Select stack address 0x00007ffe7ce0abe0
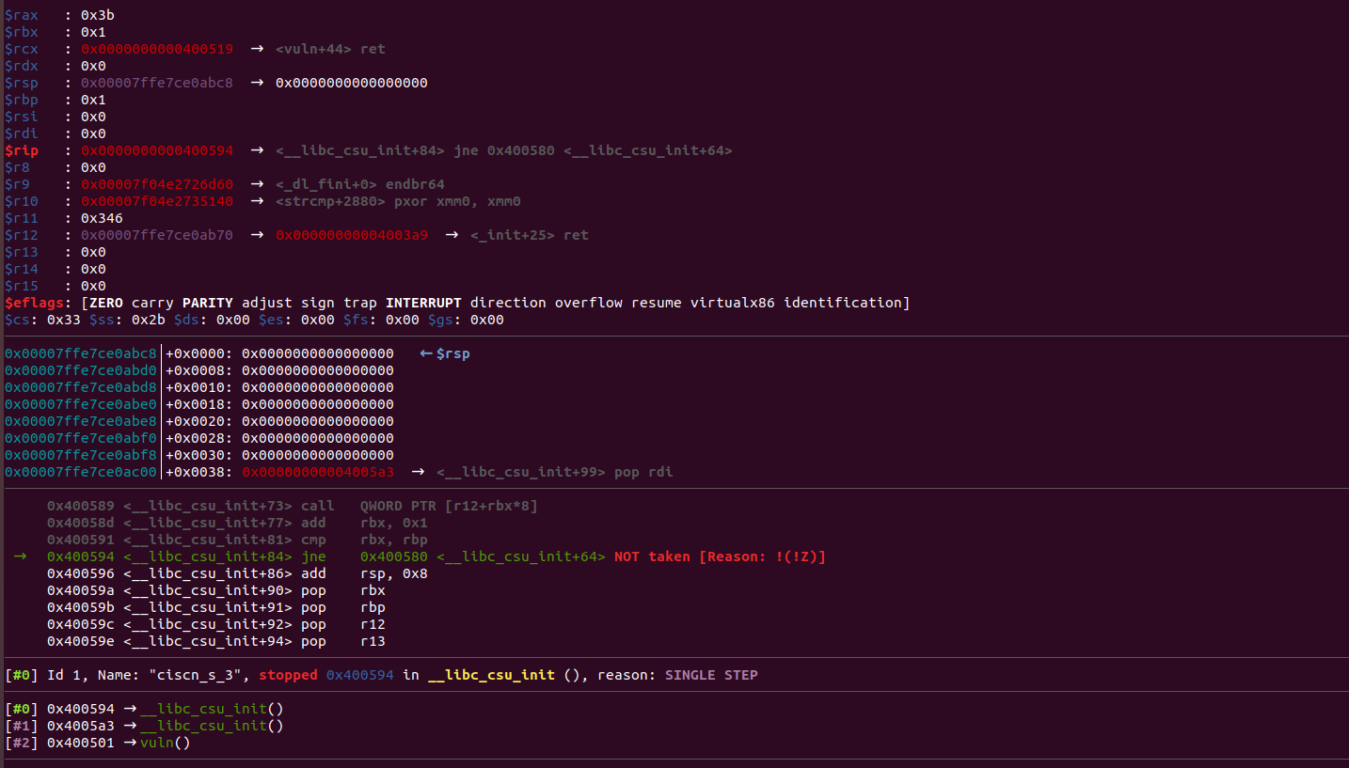Viewport: 1349px width, 768px height. pyautogui.click(x=81, y=404)
